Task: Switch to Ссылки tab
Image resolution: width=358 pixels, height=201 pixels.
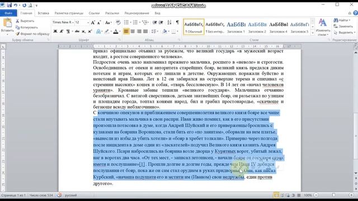Action: (x=94, y=13)
